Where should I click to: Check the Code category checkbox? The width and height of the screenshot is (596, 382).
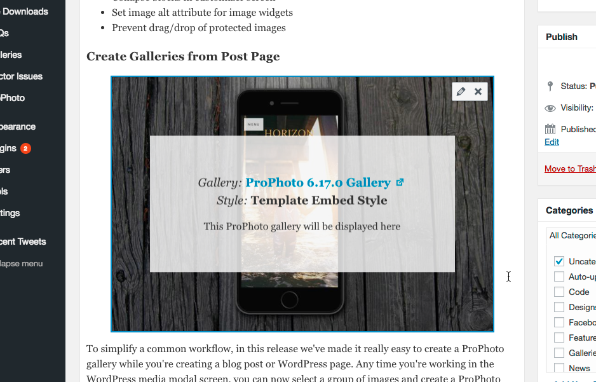click(559, 292)
